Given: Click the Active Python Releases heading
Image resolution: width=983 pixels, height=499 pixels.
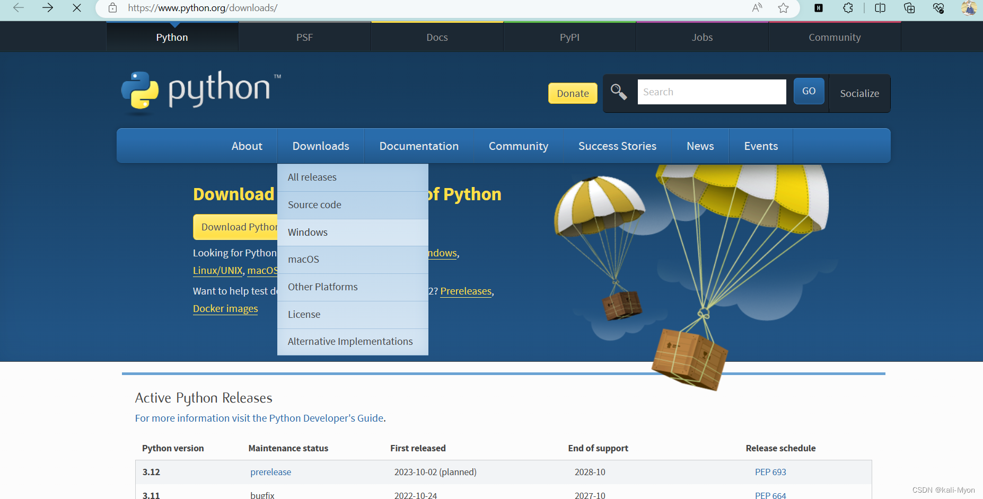Looking at the screenshot, I should tap(204, 398).
